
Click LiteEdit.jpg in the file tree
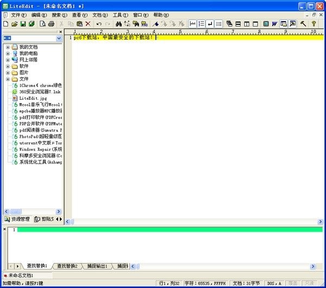click(x=33, y=98)
